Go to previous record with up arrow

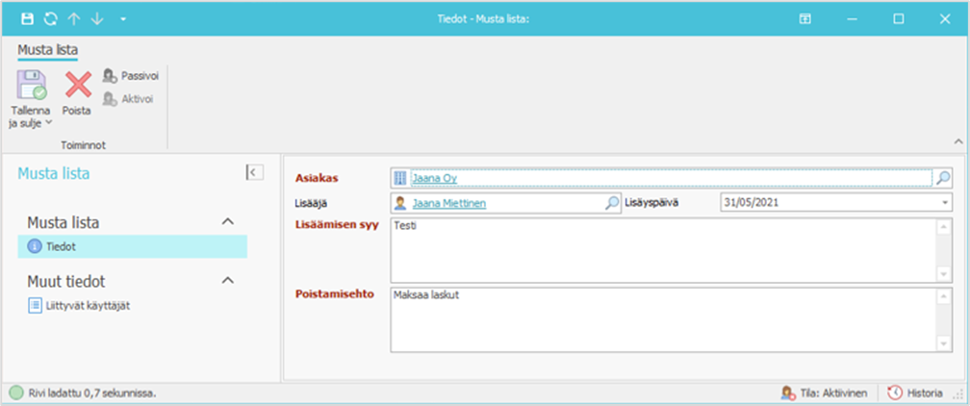tap(74, 18)
